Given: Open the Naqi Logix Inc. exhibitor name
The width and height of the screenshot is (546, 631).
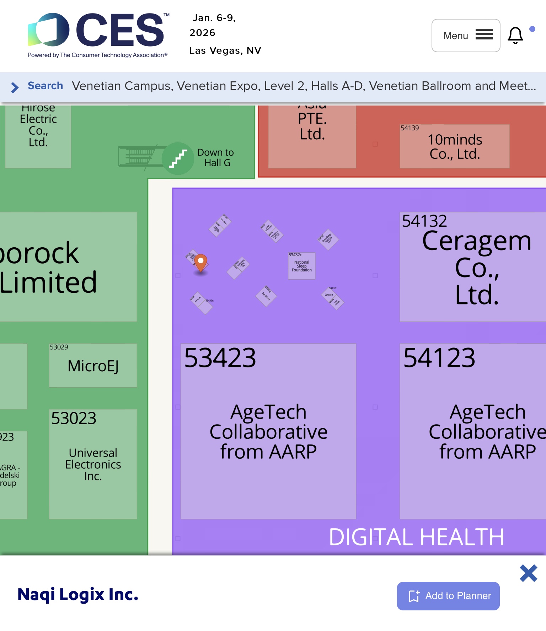Looking at the screenshot, I should pos(78,594).
